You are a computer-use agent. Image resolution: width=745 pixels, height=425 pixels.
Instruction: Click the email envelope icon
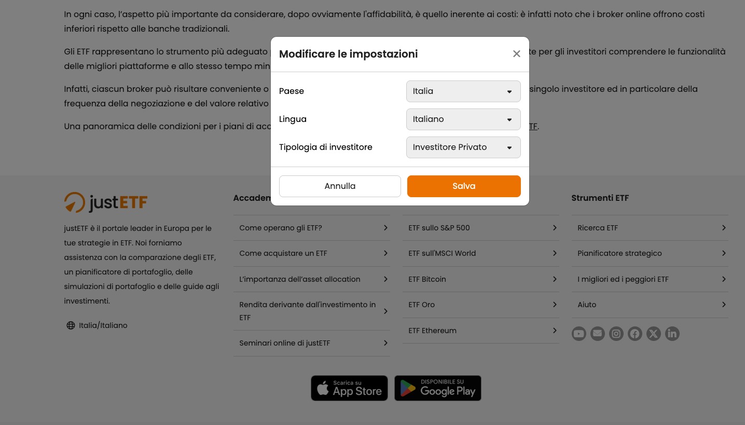[x=598, y=334]
